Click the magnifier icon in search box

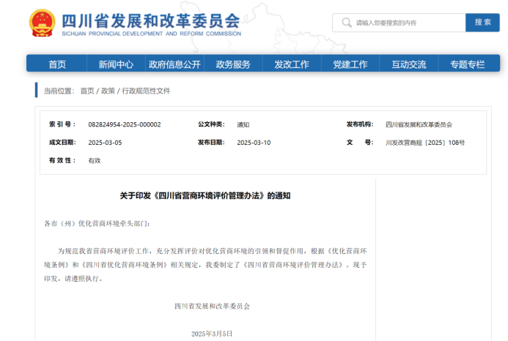pos(346,23)
